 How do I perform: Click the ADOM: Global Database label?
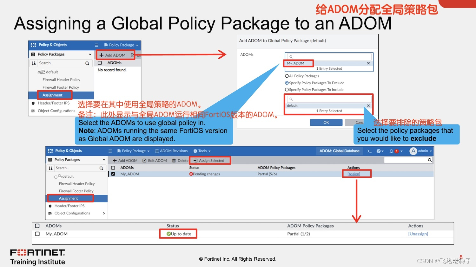(x=340, y=151)
